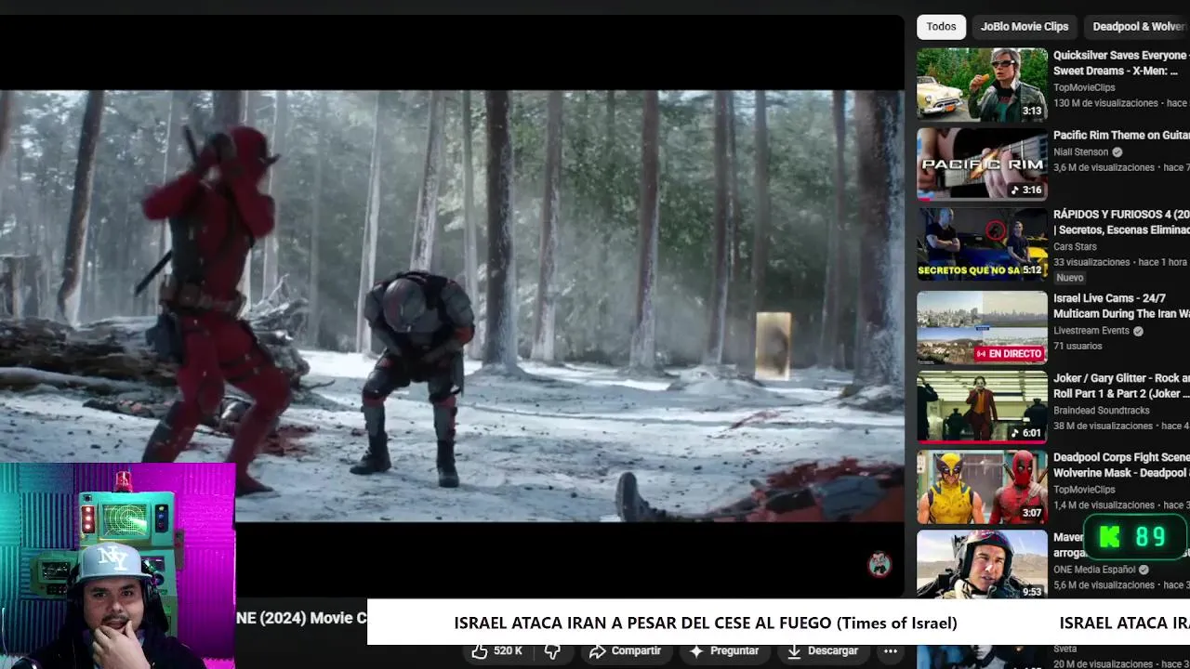Click the 3:07 duration badge
Image resolution: width=1190 pixels, height=669 pixels.
click(x=1032, y=513)
